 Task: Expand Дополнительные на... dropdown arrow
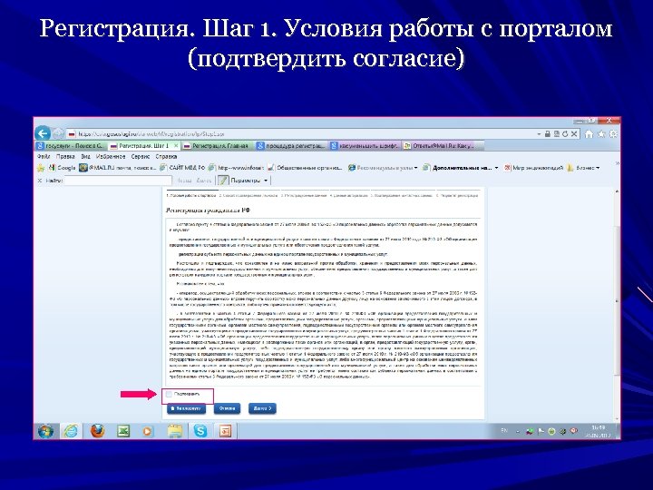tap(496, 168)
